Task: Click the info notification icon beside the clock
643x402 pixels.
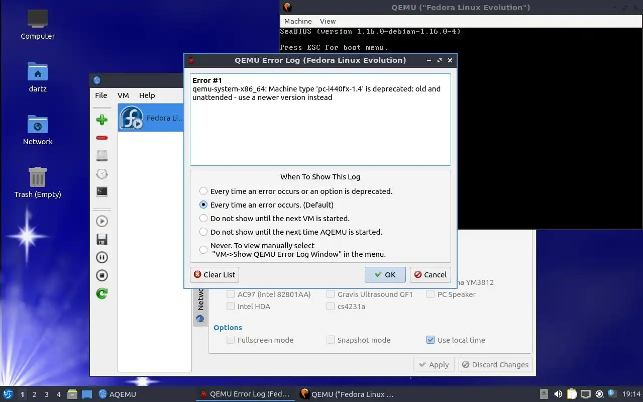Action: tap(612, 393)
